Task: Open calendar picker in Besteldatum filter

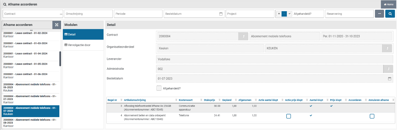Action: [221, 14]
